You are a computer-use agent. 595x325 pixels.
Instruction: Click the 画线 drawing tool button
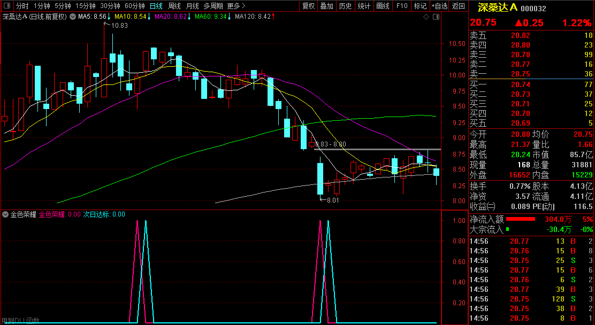coord(383,6)
